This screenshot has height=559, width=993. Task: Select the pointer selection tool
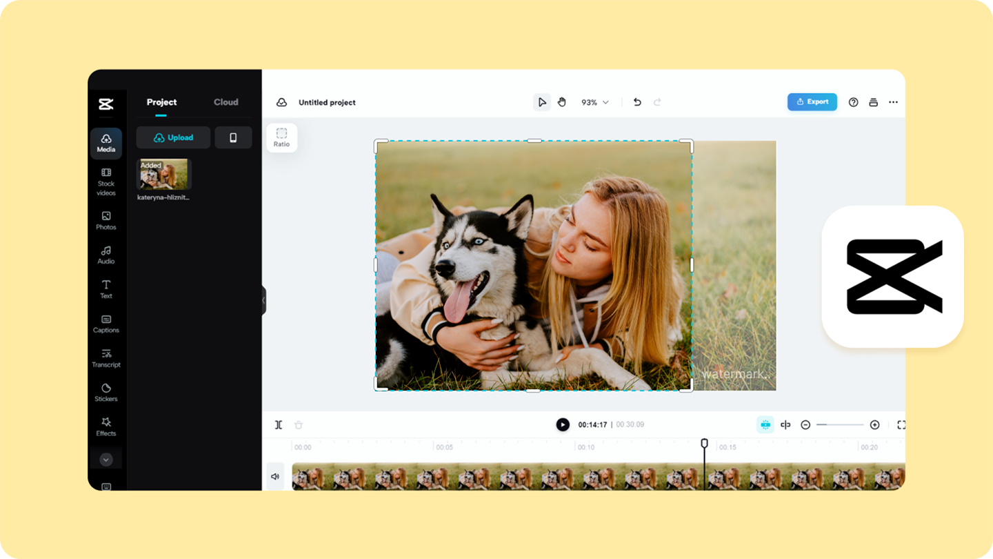point(542,102)
